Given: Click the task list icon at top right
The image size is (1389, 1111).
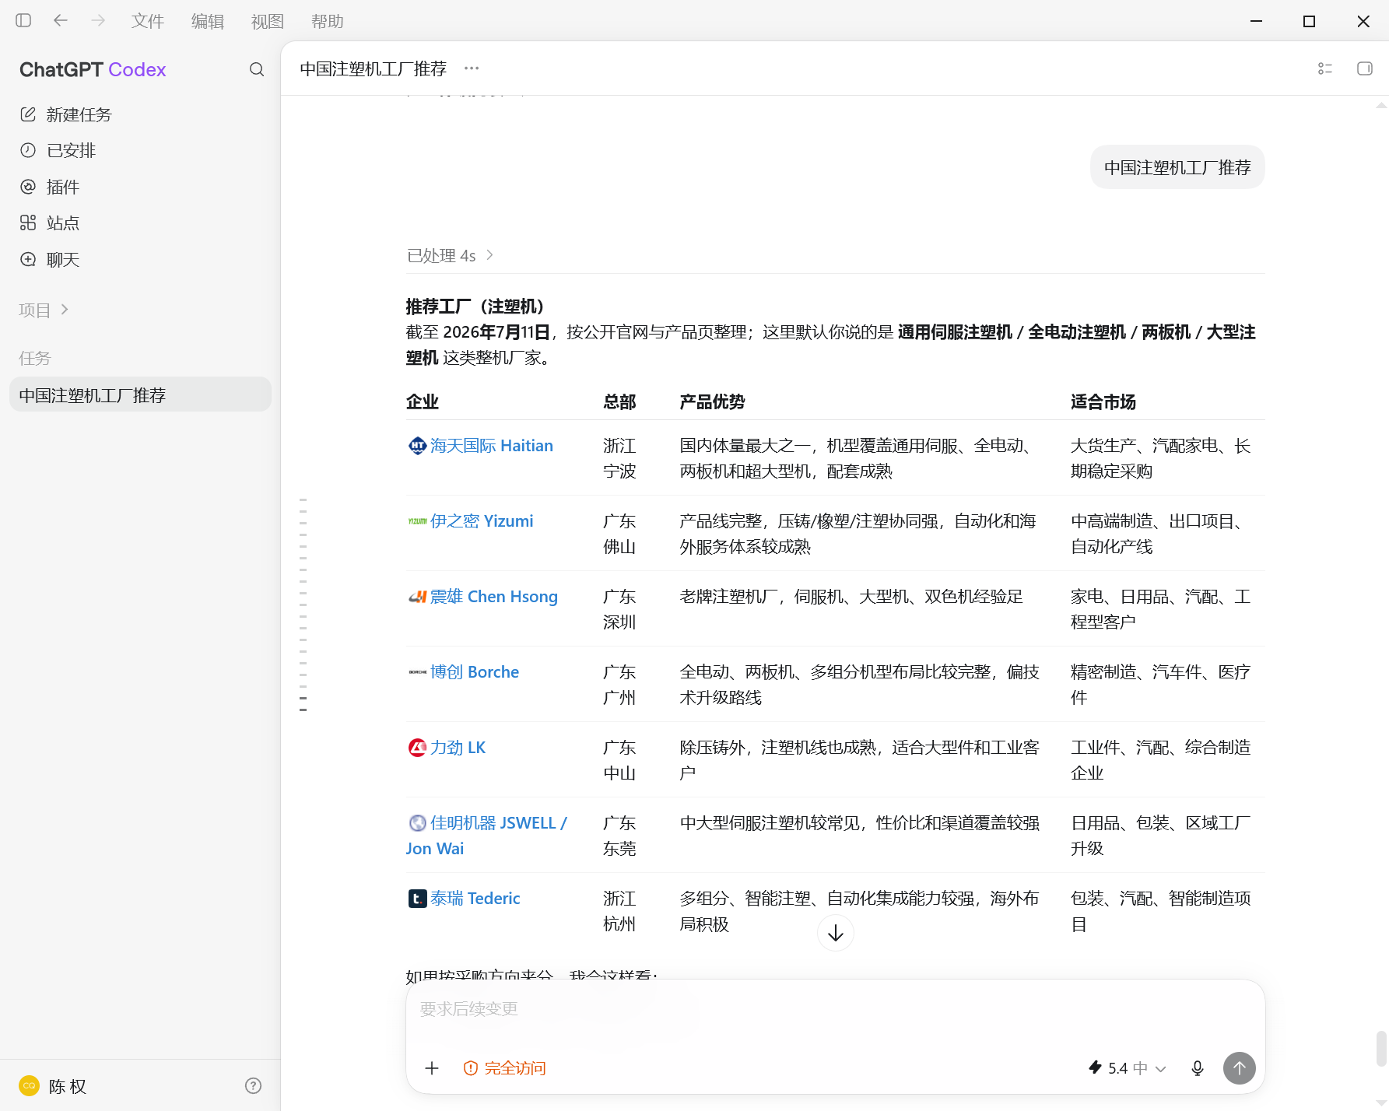Looking at the screenshot, I should (1325, 68).
